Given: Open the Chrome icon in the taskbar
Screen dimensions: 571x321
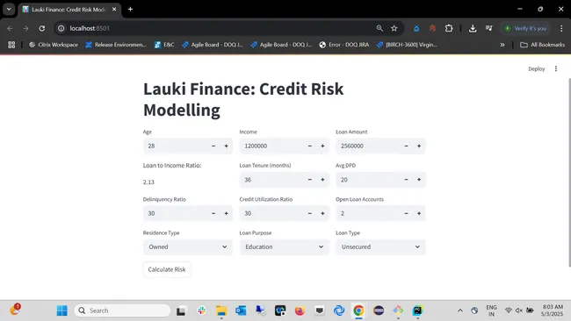Looking at the screenshot, I should pyautogui.click(x=358, y=310).
